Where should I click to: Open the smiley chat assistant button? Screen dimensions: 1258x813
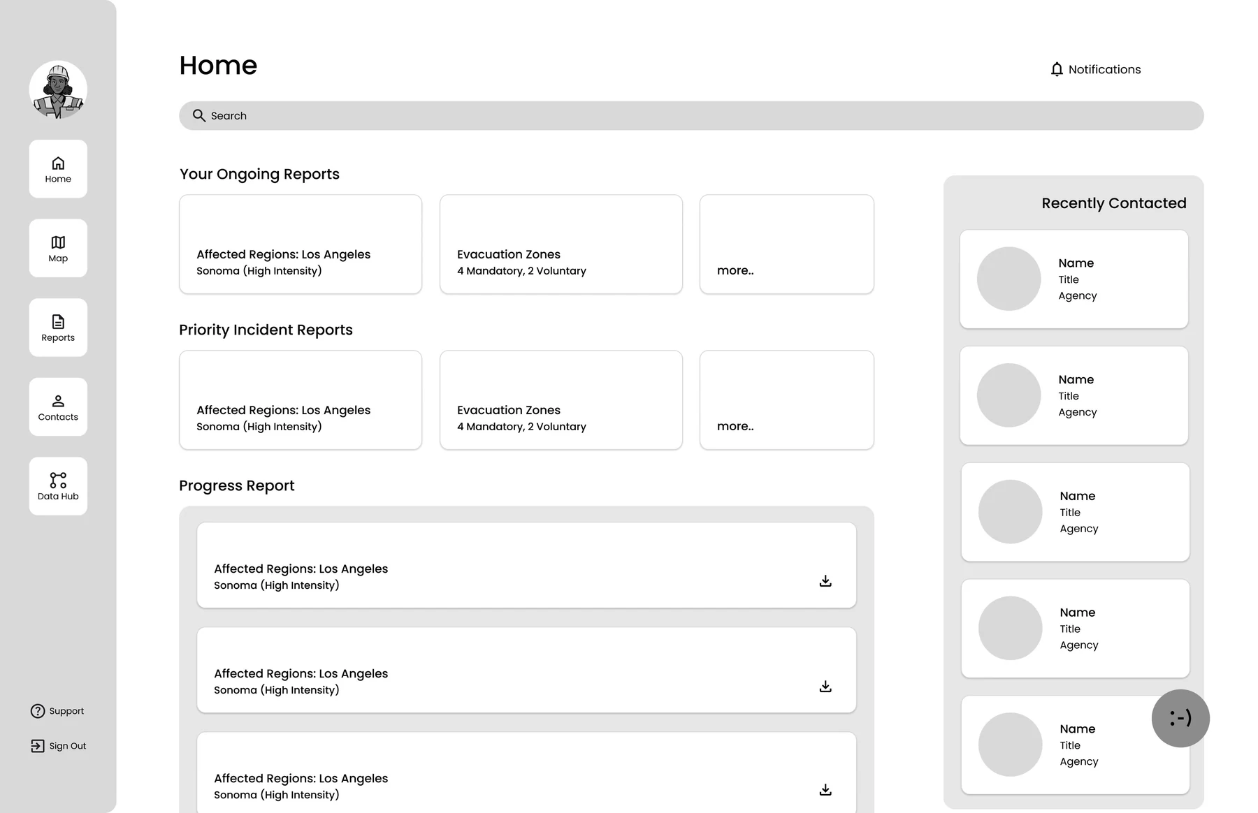click(1180, 718)
